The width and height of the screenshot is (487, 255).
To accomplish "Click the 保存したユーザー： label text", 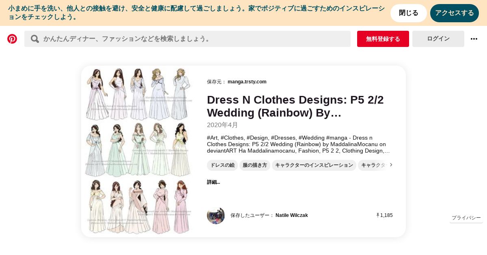I will [x=252, y=215].
